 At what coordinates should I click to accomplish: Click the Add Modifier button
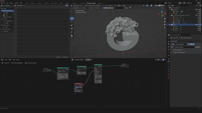click(186, 41)
